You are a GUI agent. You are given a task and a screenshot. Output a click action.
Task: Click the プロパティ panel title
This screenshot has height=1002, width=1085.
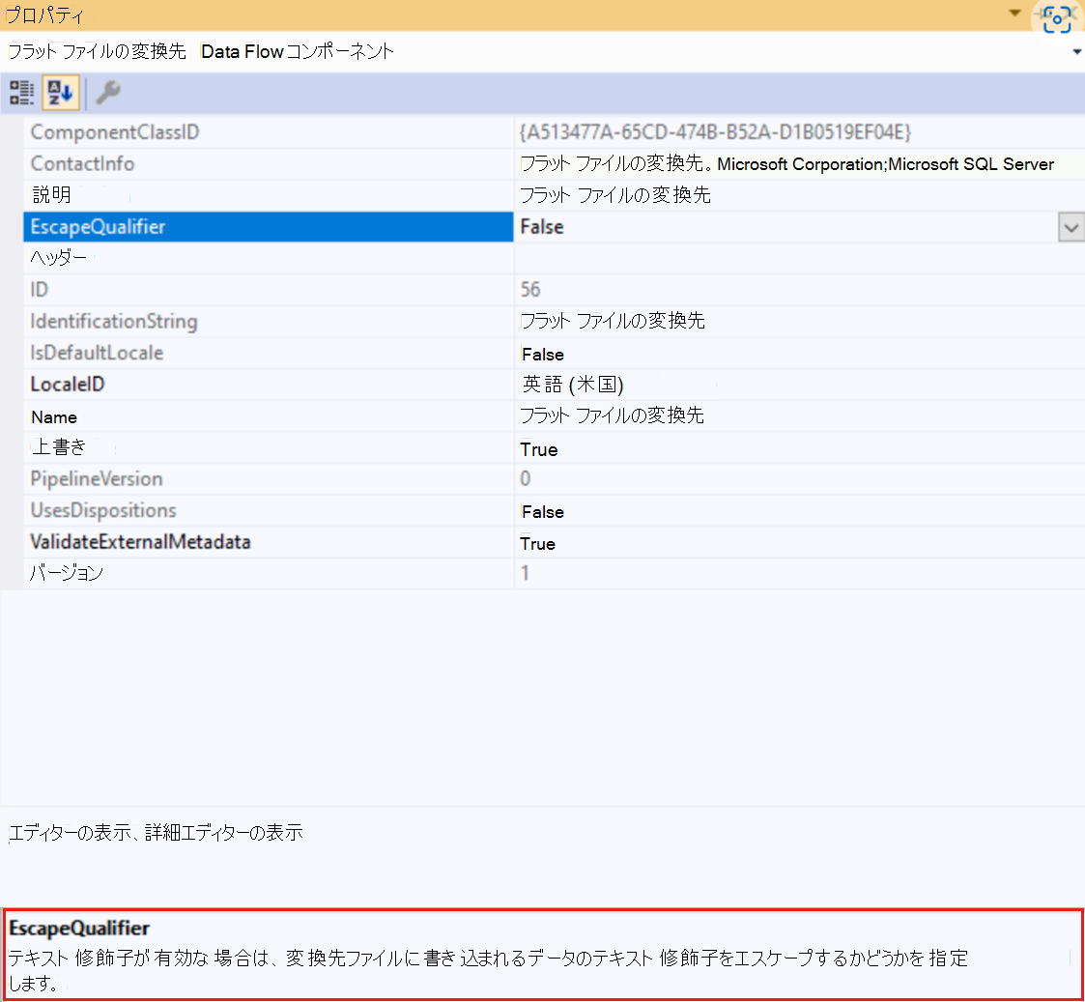44,14
